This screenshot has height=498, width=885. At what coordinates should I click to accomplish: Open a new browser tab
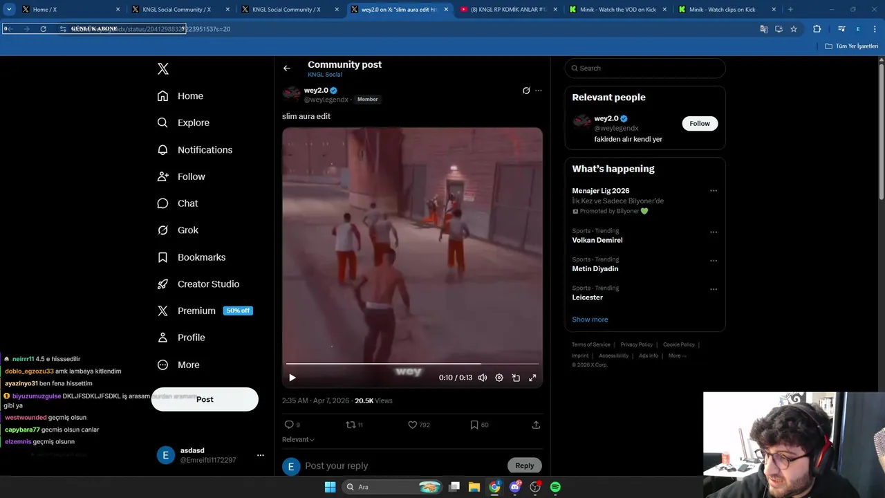(790, 10)
